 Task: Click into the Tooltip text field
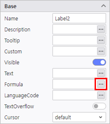(x=75, y=40)
